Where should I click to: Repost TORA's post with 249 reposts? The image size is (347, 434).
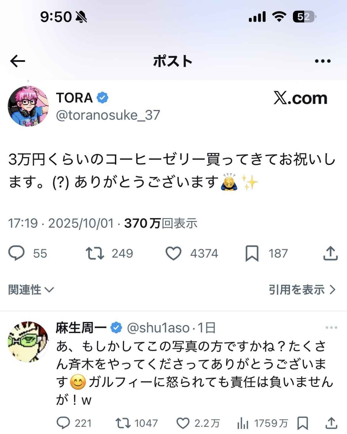95,253
